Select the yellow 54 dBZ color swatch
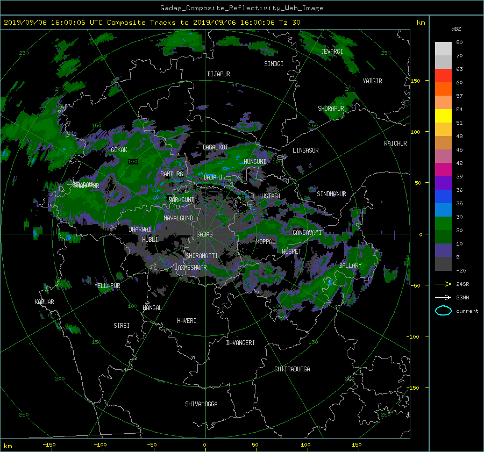The image size is (484, 452). [443, 116]
